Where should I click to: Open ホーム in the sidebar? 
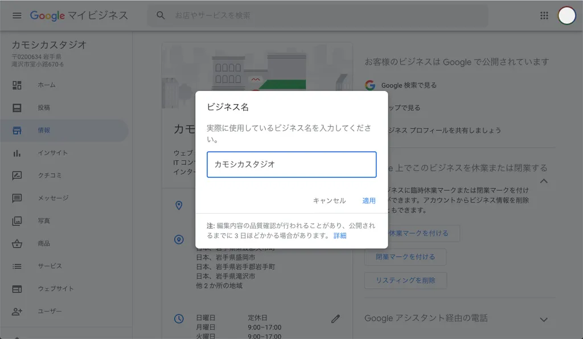[x=64, y=85]
